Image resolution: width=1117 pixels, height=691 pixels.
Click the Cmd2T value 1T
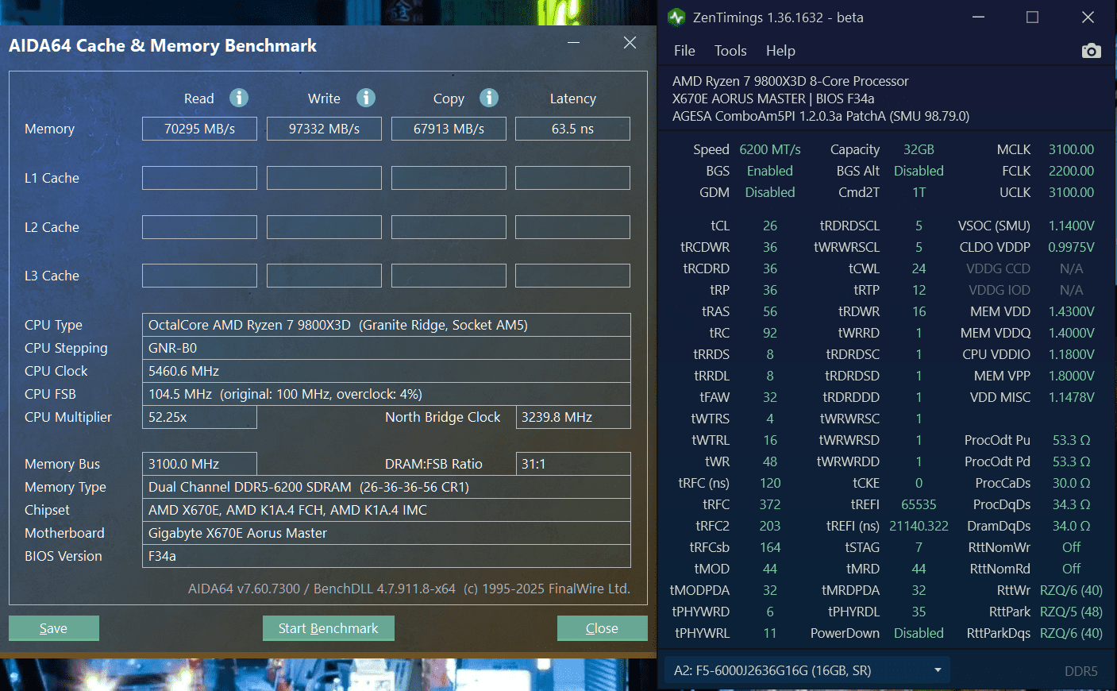pos(919,192)
